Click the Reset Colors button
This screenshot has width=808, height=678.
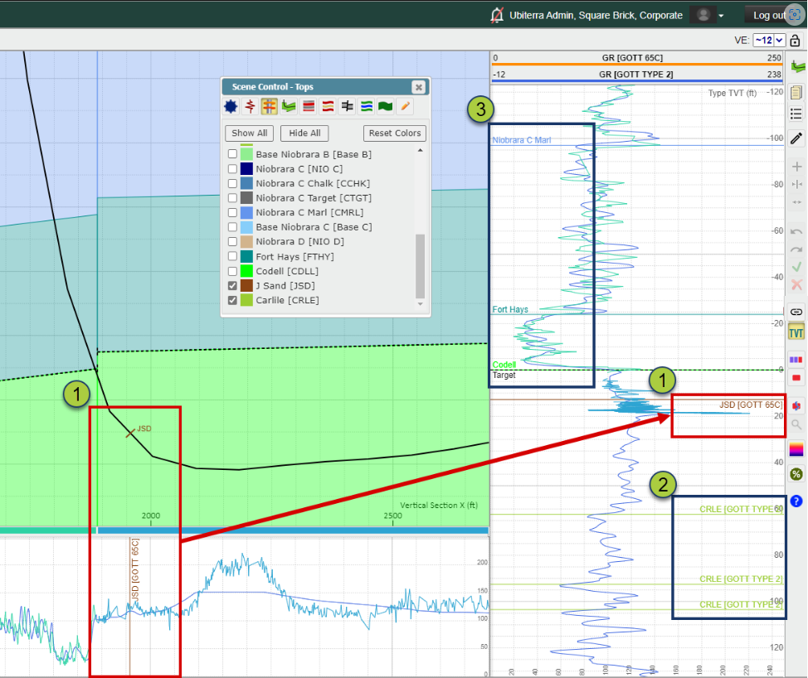395,133
